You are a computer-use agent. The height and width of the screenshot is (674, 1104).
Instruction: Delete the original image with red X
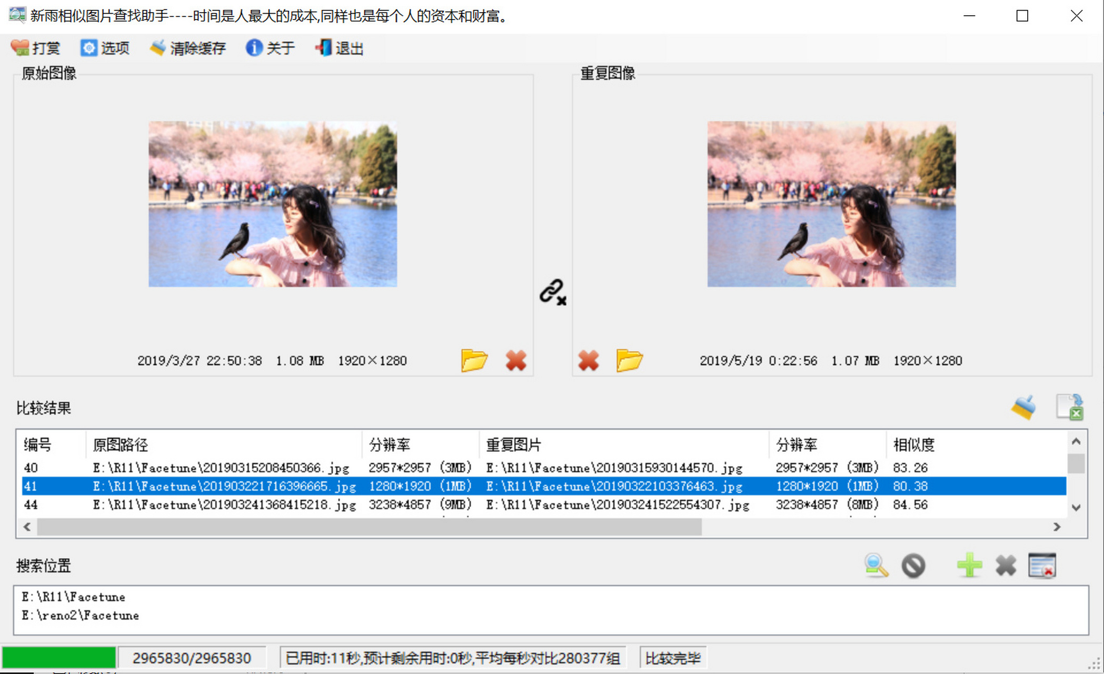pos(516,360)
